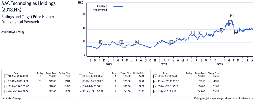Click closing price 17.40
The height and width of the screenshot is (100, 256).
(67, 76)
